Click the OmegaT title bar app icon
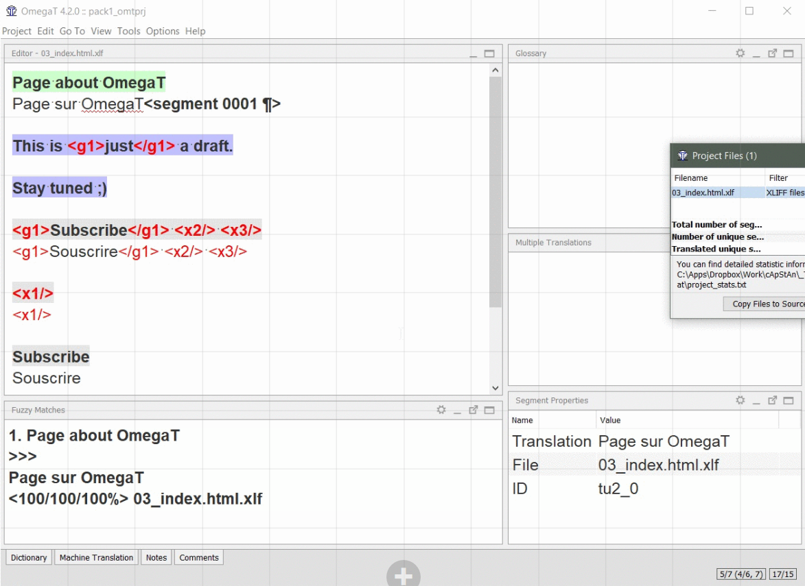Viewport: 805px width, 586px height. click(x=11, y=11)
